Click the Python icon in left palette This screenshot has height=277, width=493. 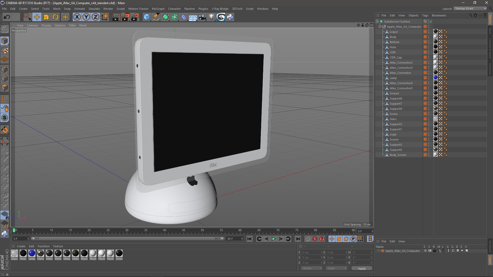pos(5,234)
